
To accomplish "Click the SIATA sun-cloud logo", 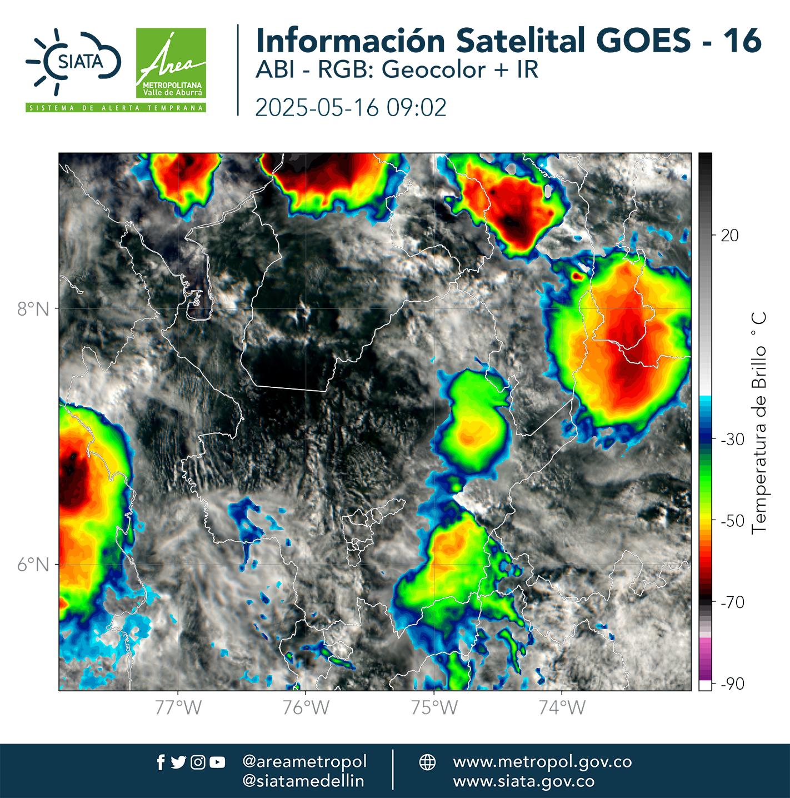I will coord(73,62).
